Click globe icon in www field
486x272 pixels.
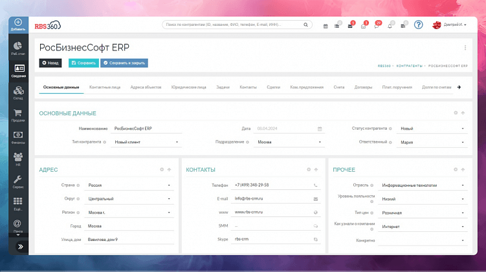click(x=316, y=213)
